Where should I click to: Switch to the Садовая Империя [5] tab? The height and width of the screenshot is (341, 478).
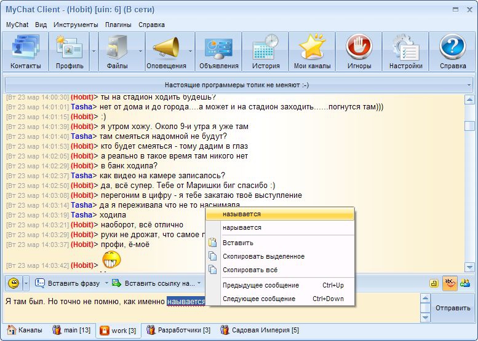(x=260, y=330)
